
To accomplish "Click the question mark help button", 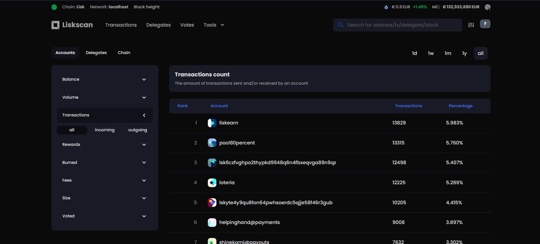I will tap(485, 24).
